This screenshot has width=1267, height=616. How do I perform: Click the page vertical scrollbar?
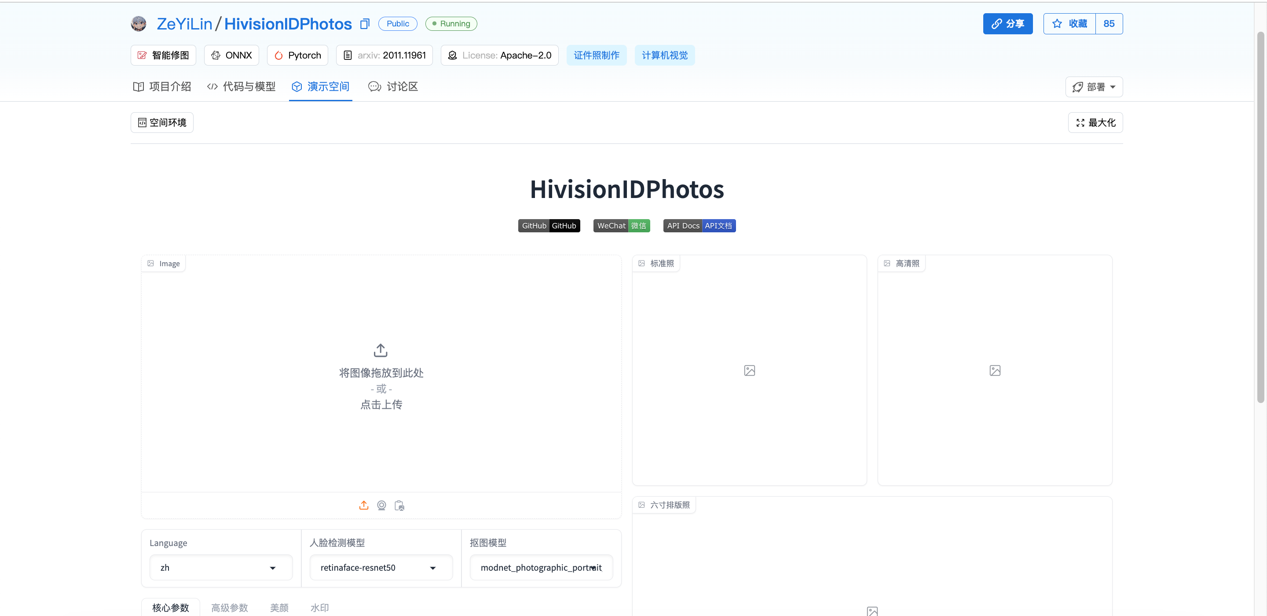pyautogui.click(x=1260, y=216)
